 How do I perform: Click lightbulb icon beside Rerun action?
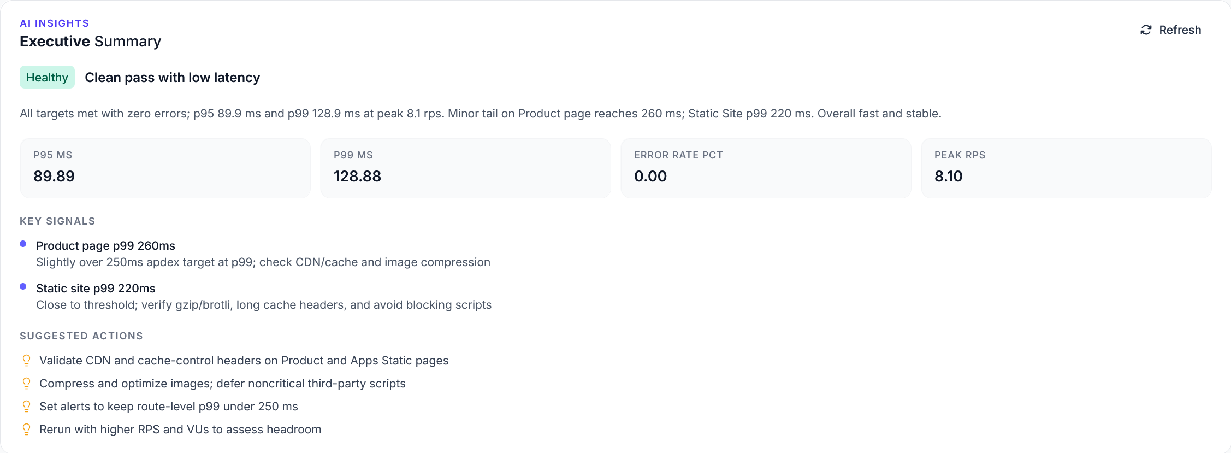pos(26,429)
